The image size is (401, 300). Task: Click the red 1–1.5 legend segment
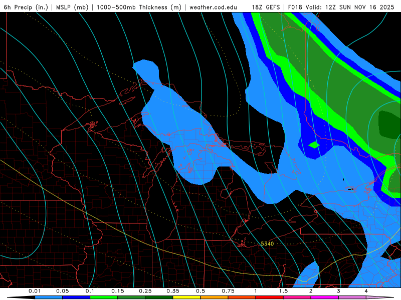tap(270, 297)
